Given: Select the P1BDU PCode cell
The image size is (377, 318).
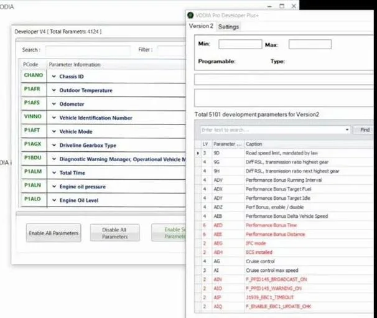Looking at the screenshot, I should 34,157.
